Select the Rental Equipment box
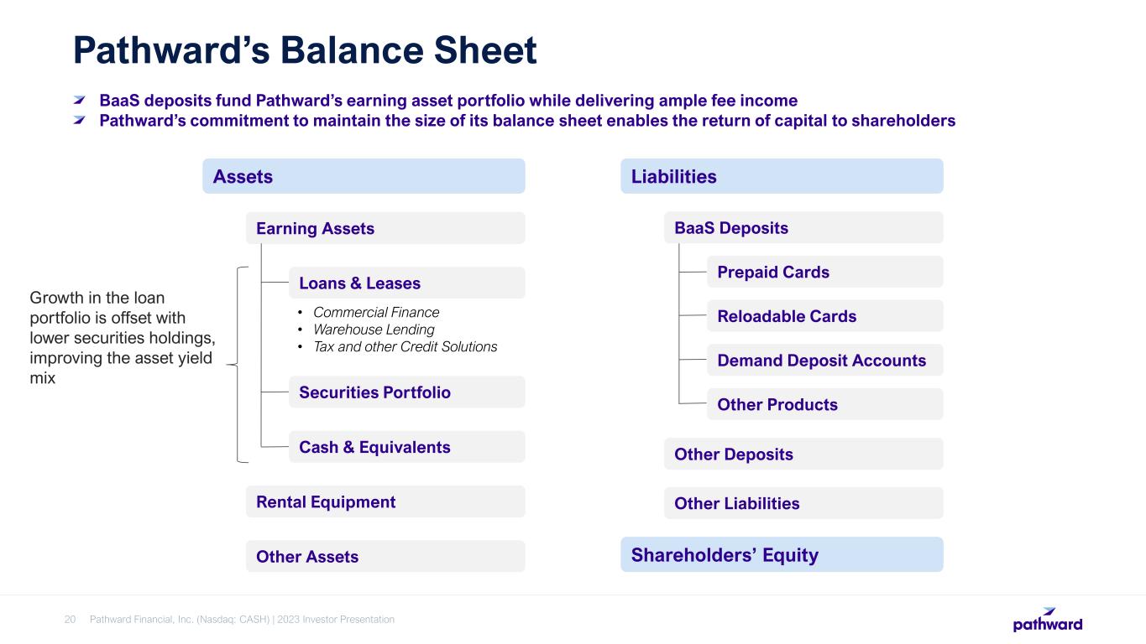This screenshot has width=1146, height=644. 385,501
